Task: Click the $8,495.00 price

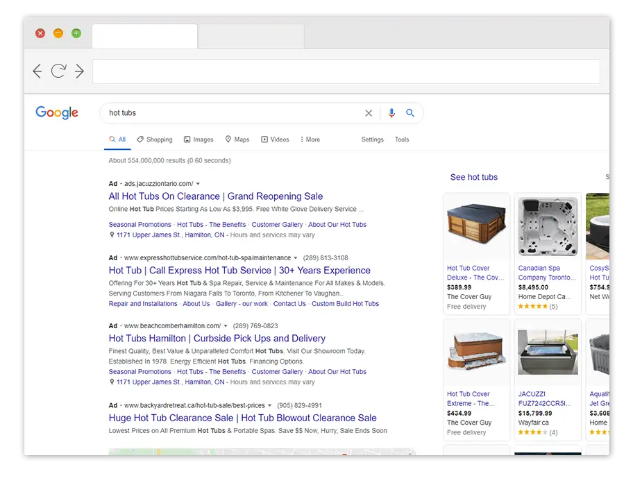Action: (x=533, y=287)
